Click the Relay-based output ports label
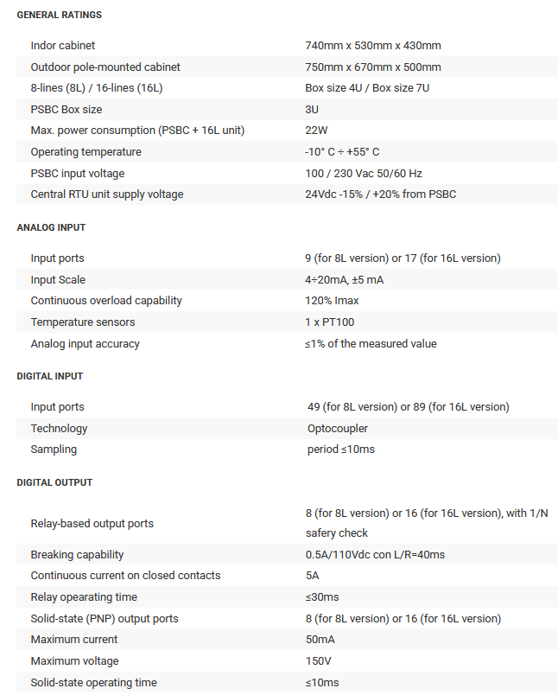This screenshot has height=695, width=558. coord(92,523)
